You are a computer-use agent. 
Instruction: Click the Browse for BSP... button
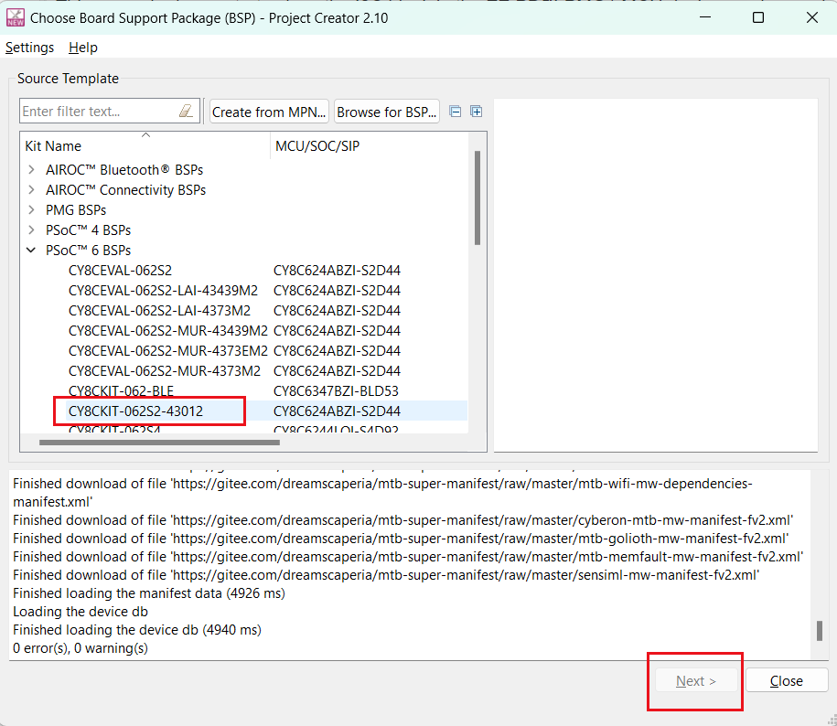pos(386,112)
